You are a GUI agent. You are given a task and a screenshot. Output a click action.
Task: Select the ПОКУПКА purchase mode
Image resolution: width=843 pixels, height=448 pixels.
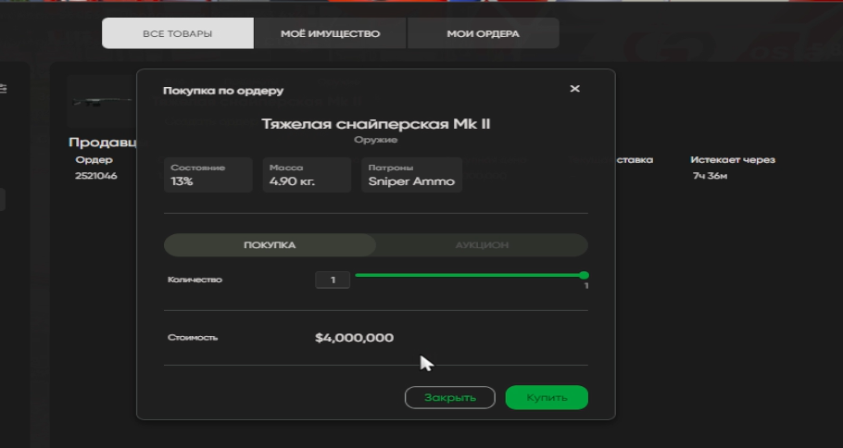pyautogui.click(x=270, y=245)
